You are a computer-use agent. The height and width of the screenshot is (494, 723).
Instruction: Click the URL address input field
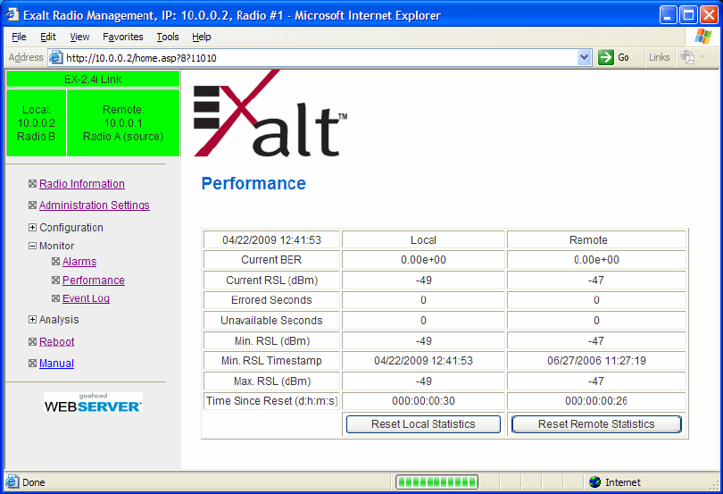[x=320, y=58]
